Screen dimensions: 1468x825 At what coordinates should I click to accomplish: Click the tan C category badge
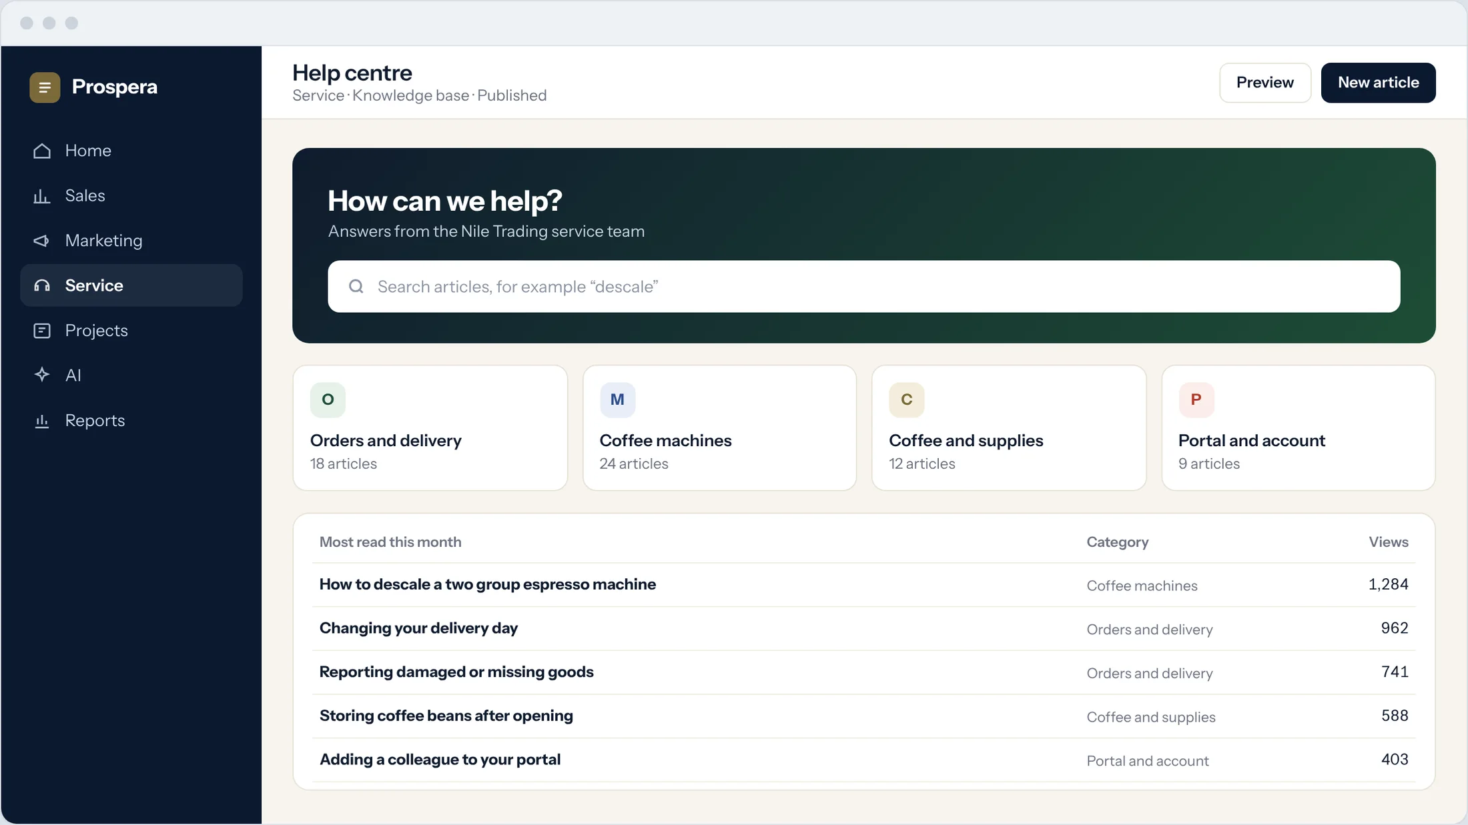[x=907, y=399]
